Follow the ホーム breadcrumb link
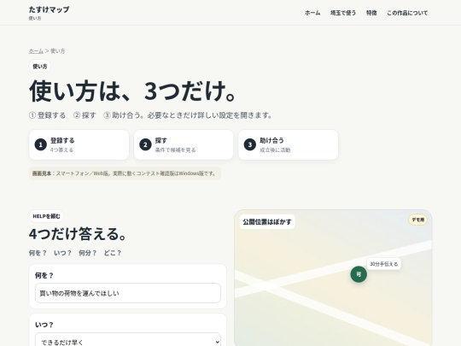Viewport: 461px width, 346px height. coord(36,51)
